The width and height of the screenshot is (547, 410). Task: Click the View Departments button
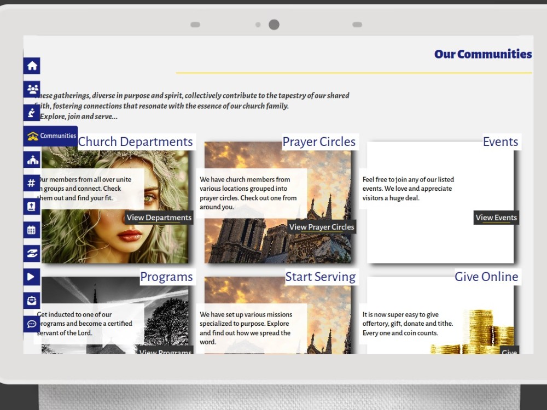coord(159,218)
